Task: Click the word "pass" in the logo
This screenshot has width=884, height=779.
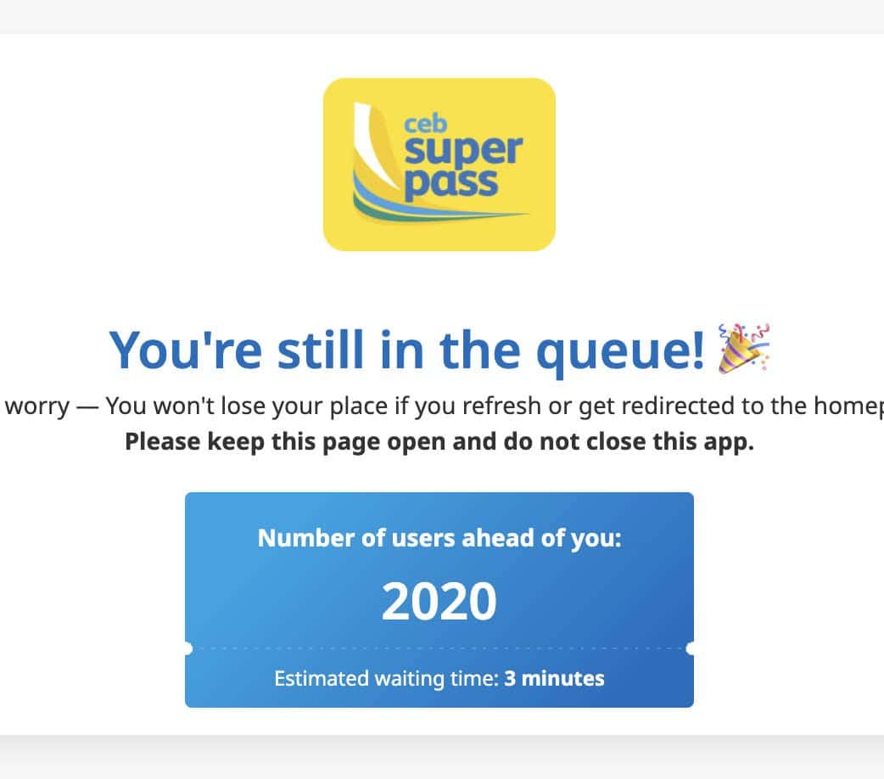Action: (450, 182)
